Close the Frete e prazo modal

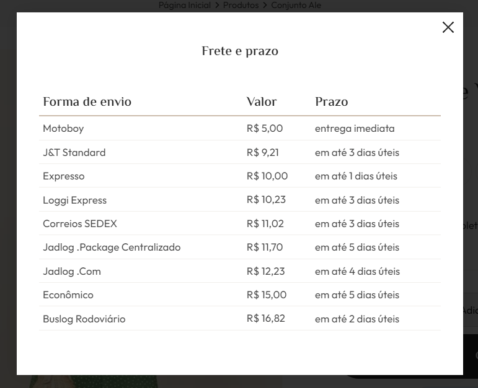pos(448,27)
